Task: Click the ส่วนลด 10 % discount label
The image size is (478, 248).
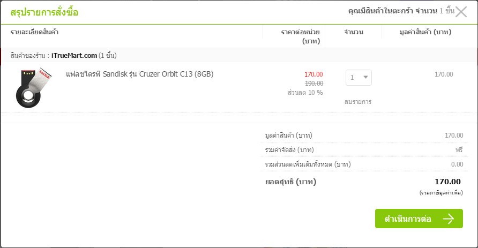Action: click(305, 93)
